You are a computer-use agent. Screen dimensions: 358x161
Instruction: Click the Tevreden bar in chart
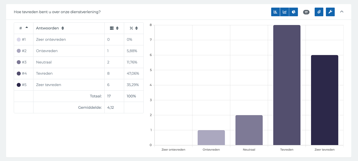[x=287, y=85]
